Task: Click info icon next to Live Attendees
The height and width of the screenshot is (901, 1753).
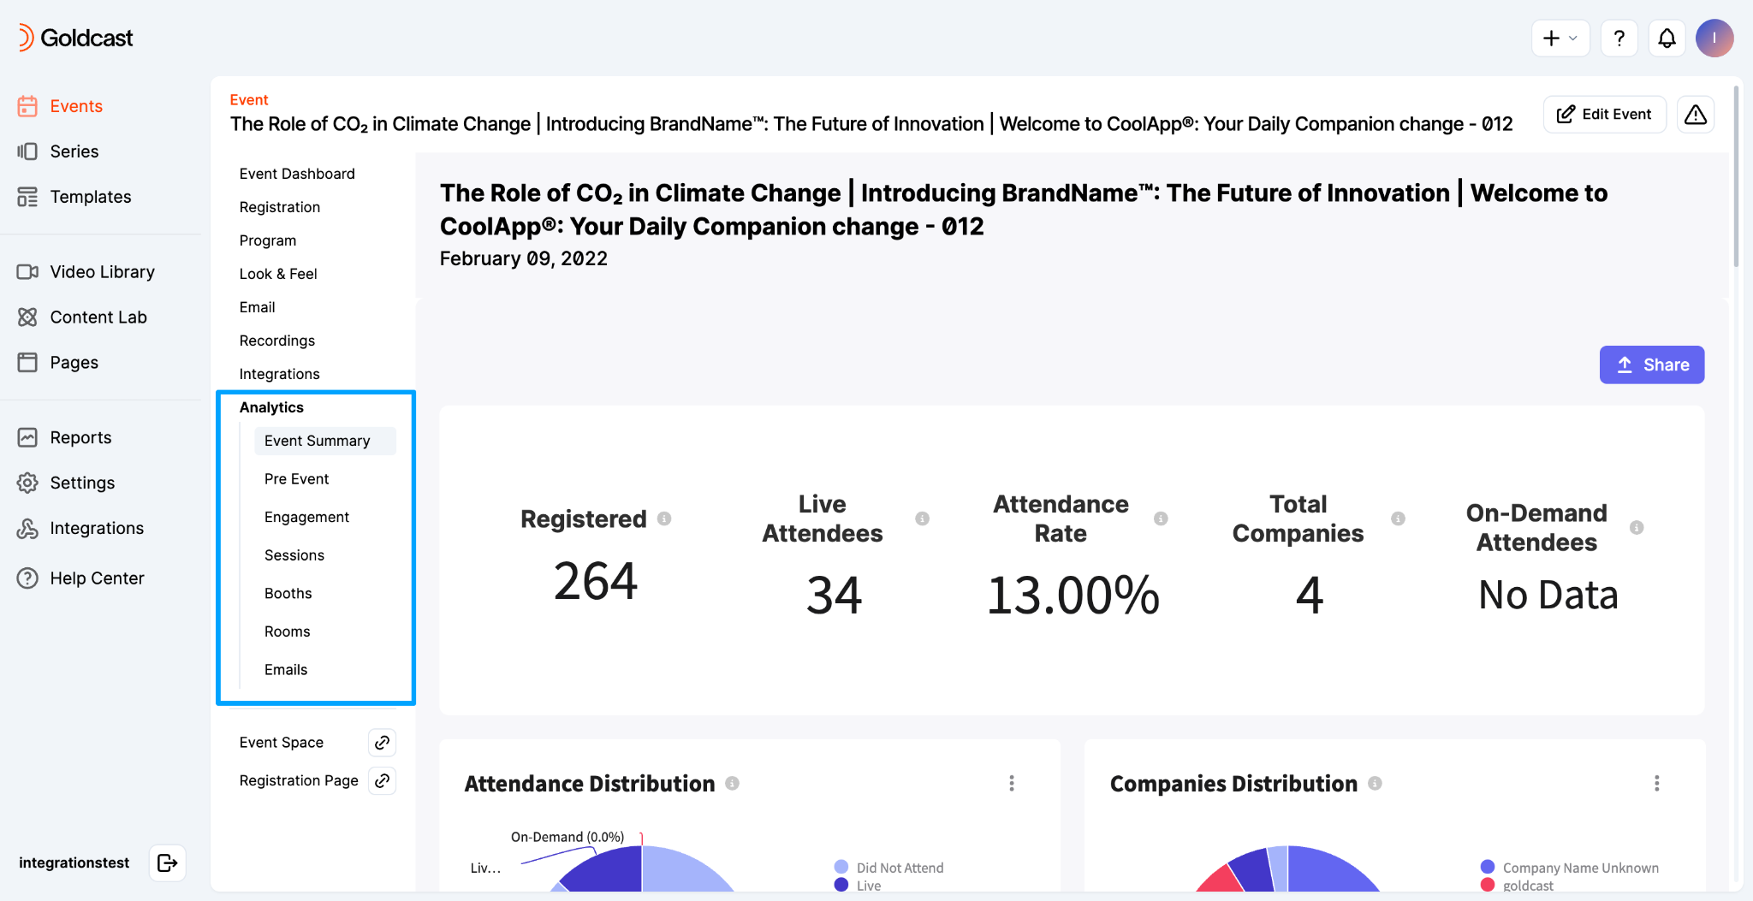Action: coord(922,519)
